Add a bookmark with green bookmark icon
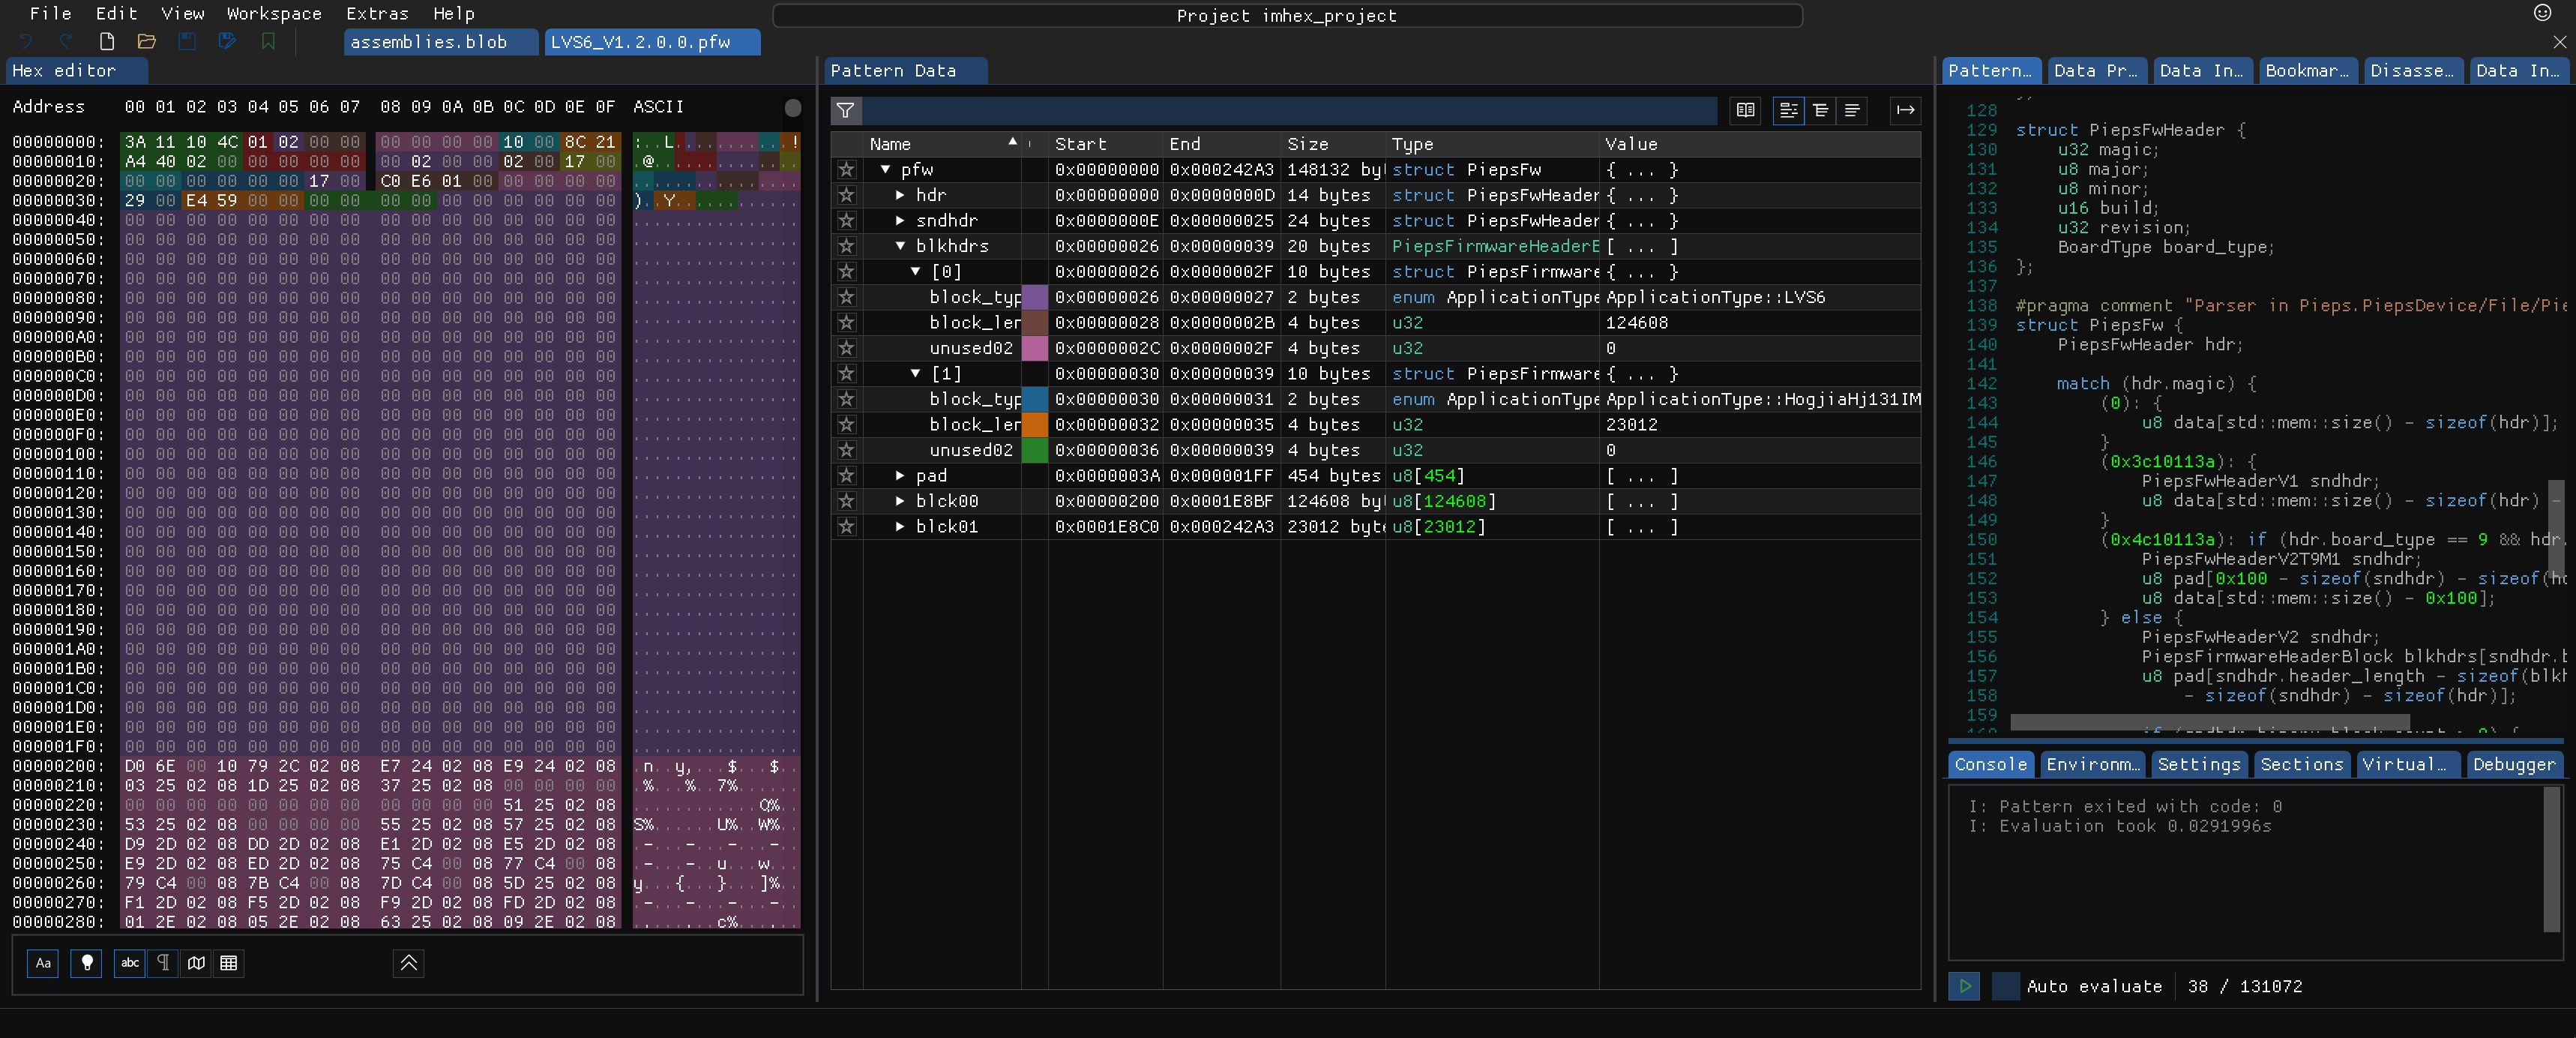Image resolution: width=2576 pixels, height=1038 pixels. coord(268,42)
